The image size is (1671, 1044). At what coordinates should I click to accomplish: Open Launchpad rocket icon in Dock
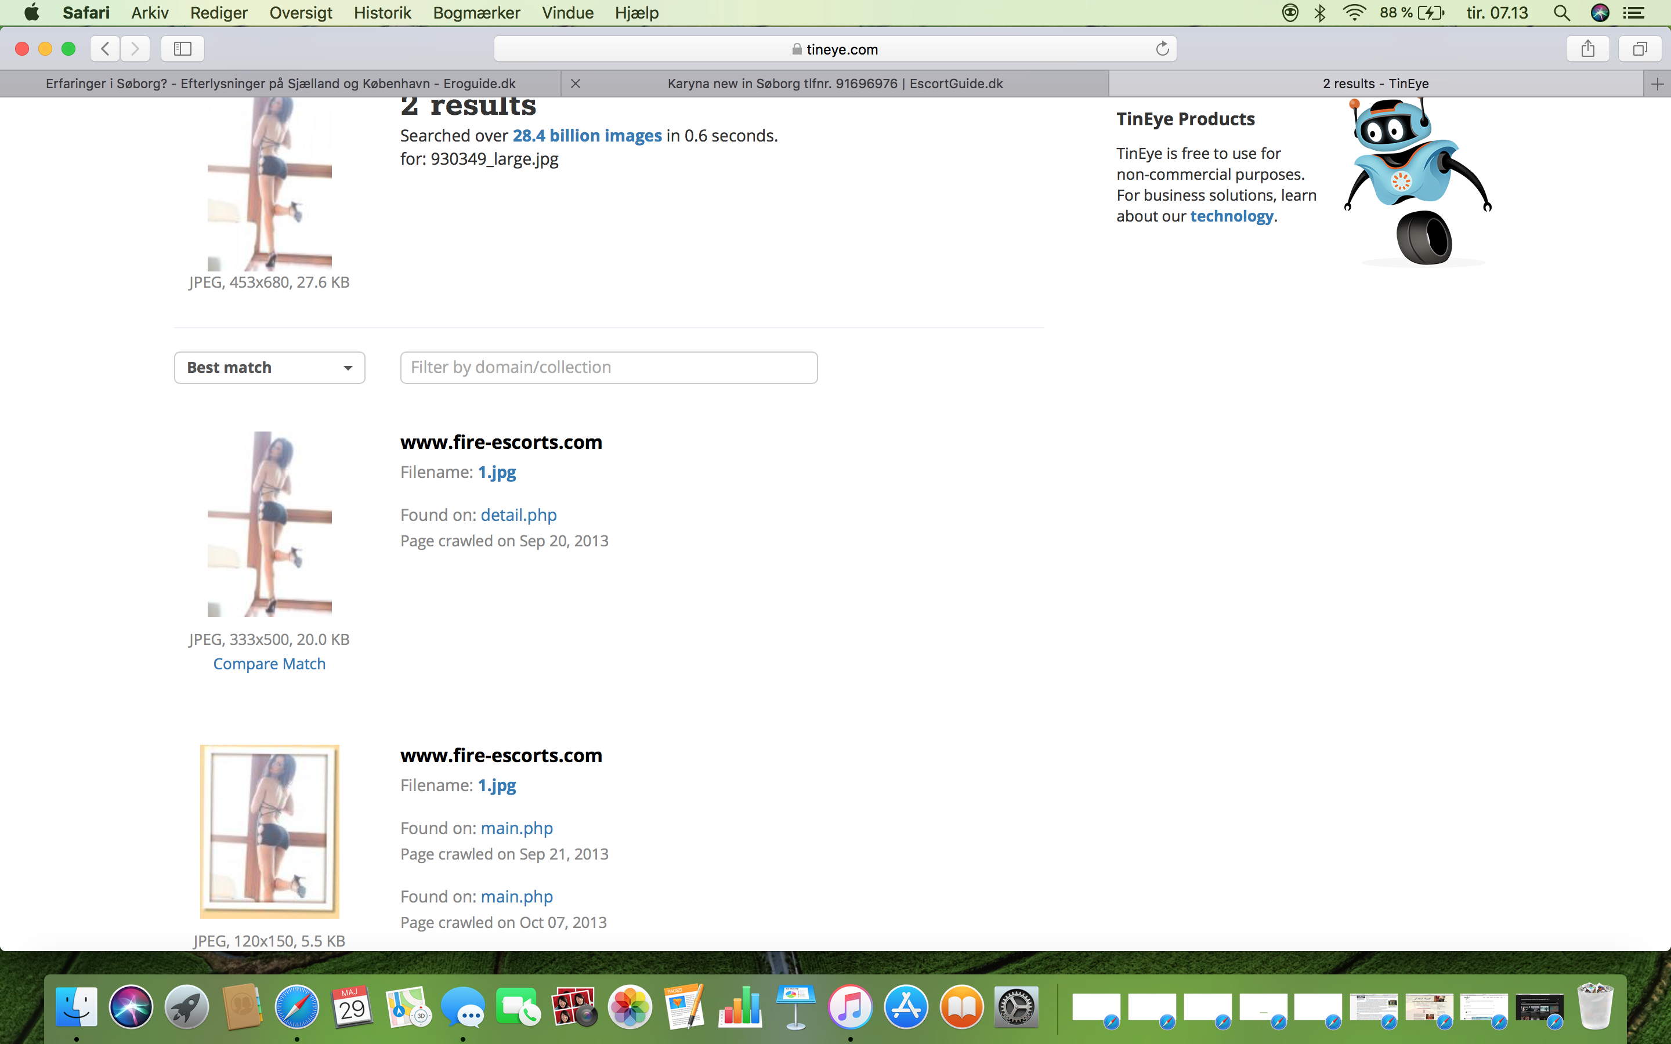(186, 1007)
